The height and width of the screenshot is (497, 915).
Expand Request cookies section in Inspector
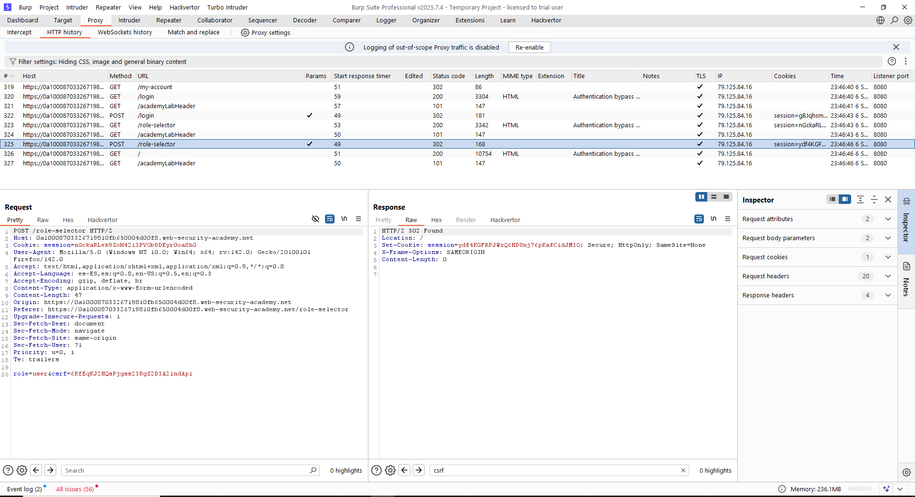pos(887,257)
